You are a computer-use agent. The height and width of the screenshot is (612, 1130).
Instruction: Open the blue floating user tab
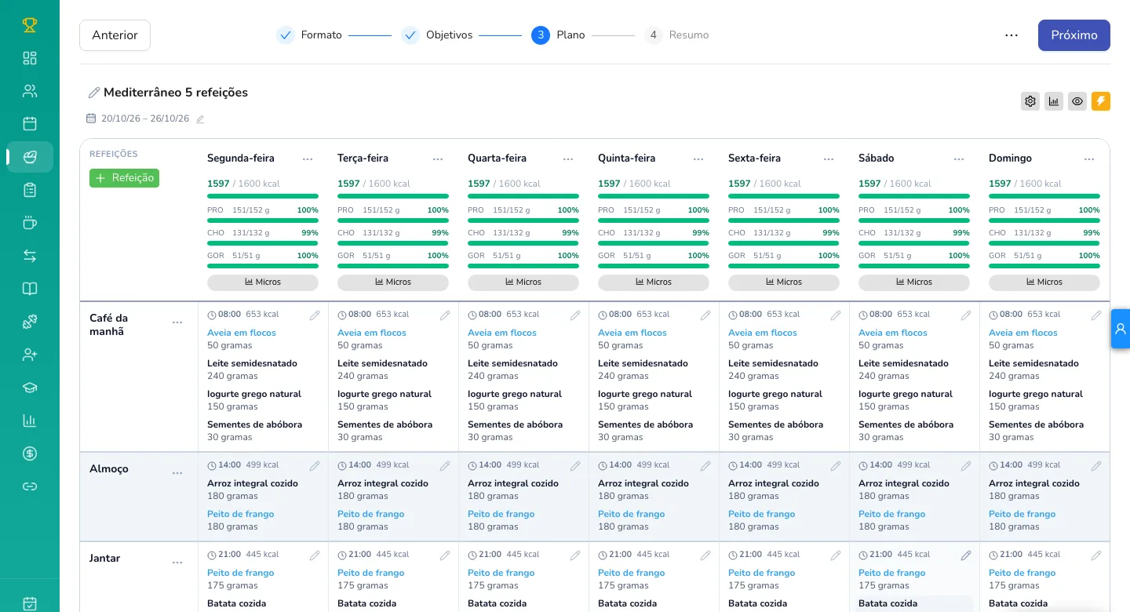(1121, 329)
